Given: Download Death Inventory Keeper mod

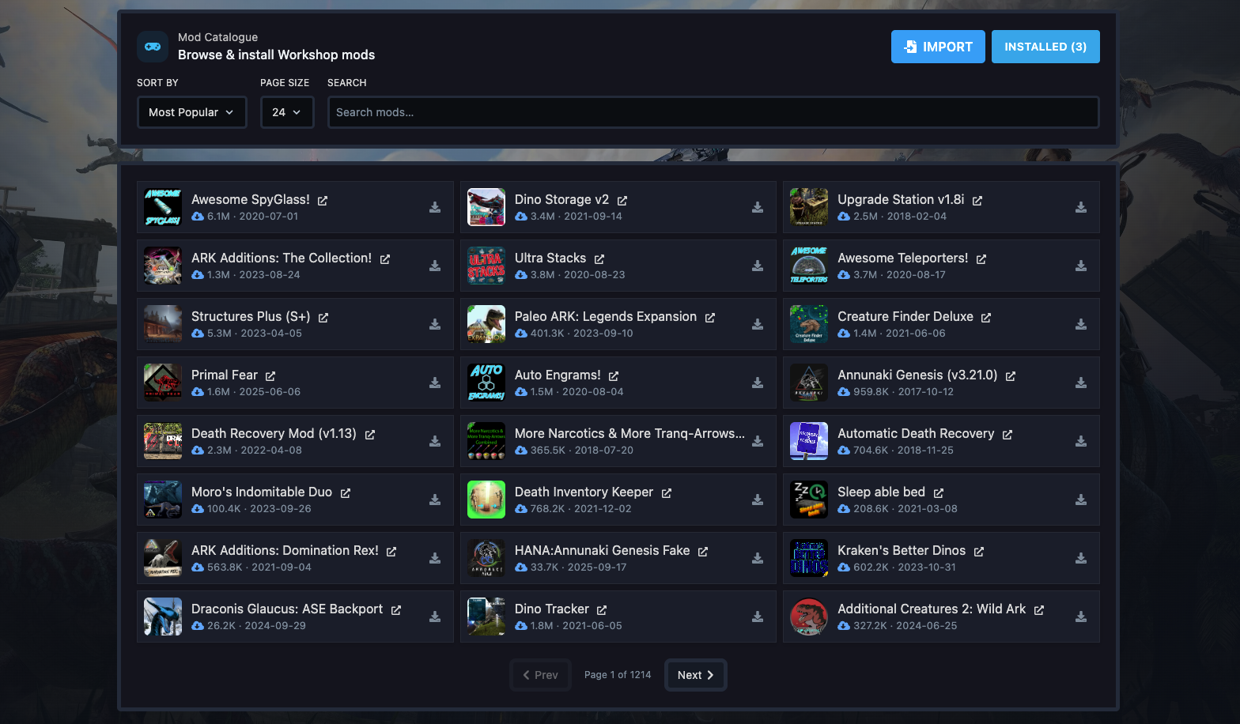Looking at the screenshot, I should (x=758, y=500).
